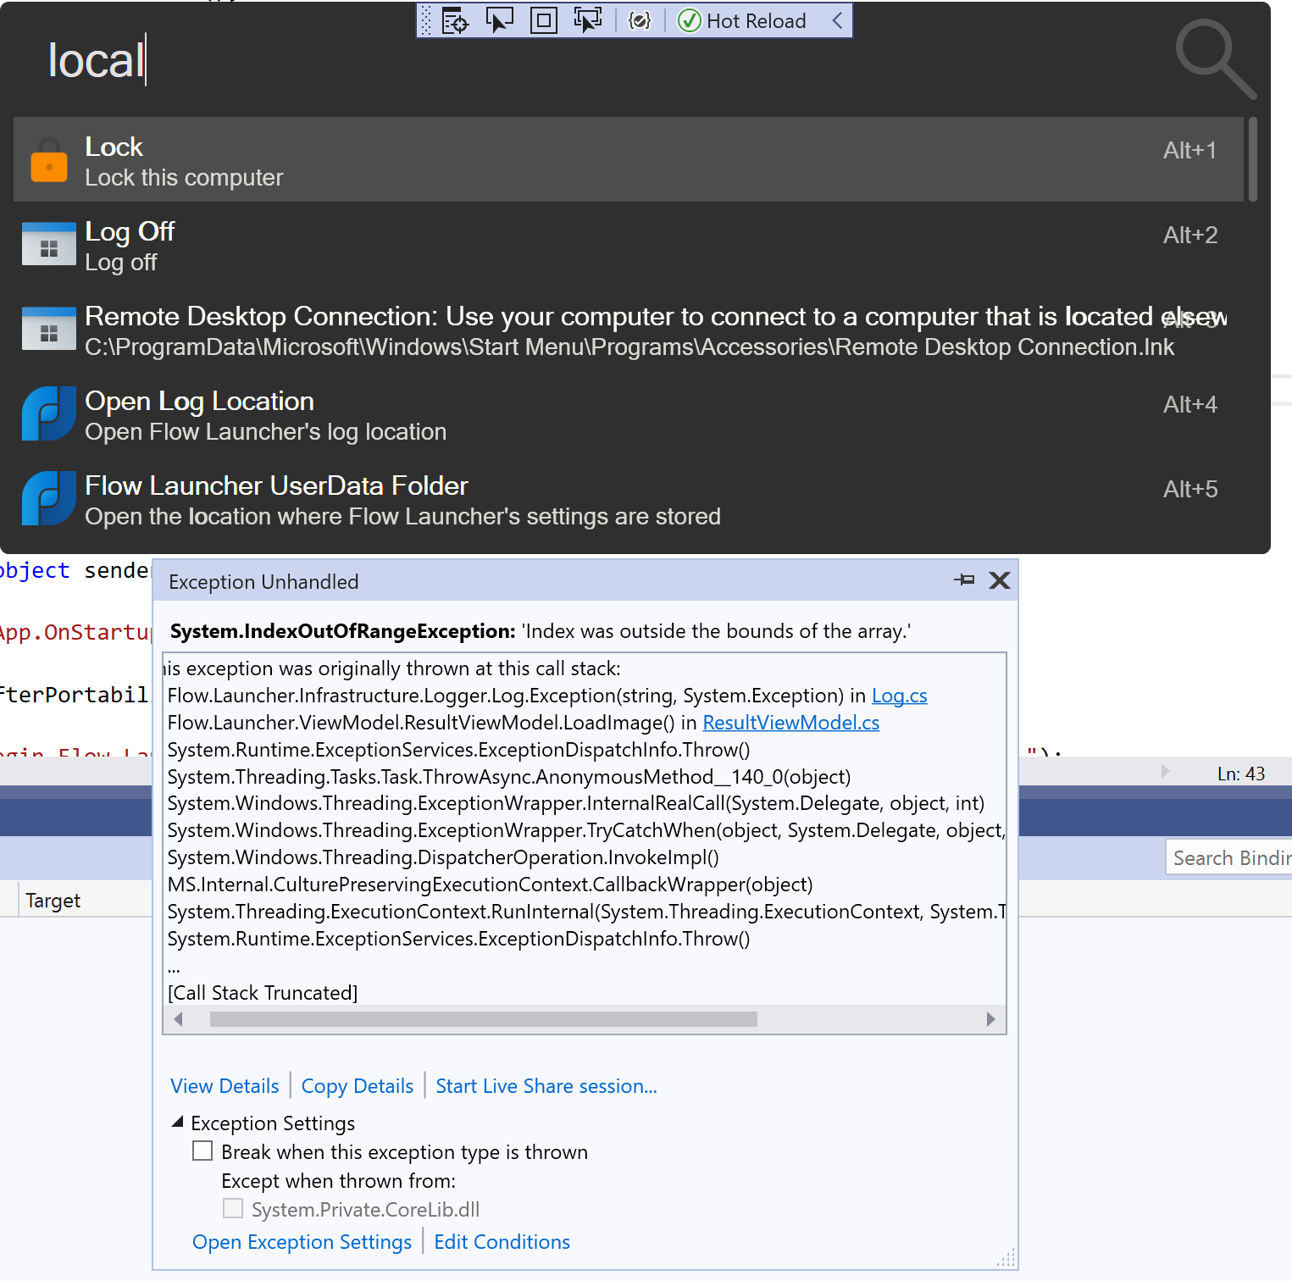Open View Details link
1292x1281 pixels.
(225, 1086)
